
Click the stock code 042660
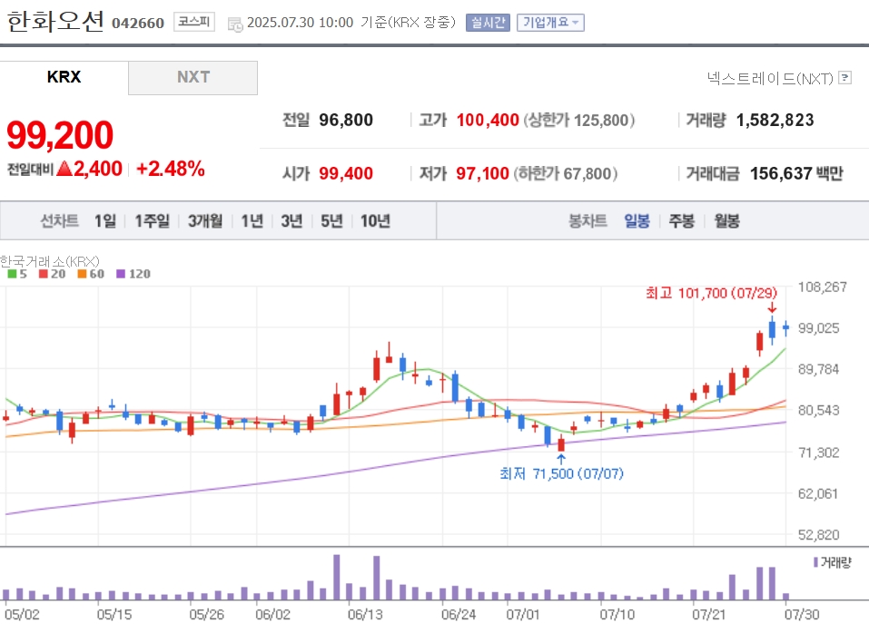(138, 23)
